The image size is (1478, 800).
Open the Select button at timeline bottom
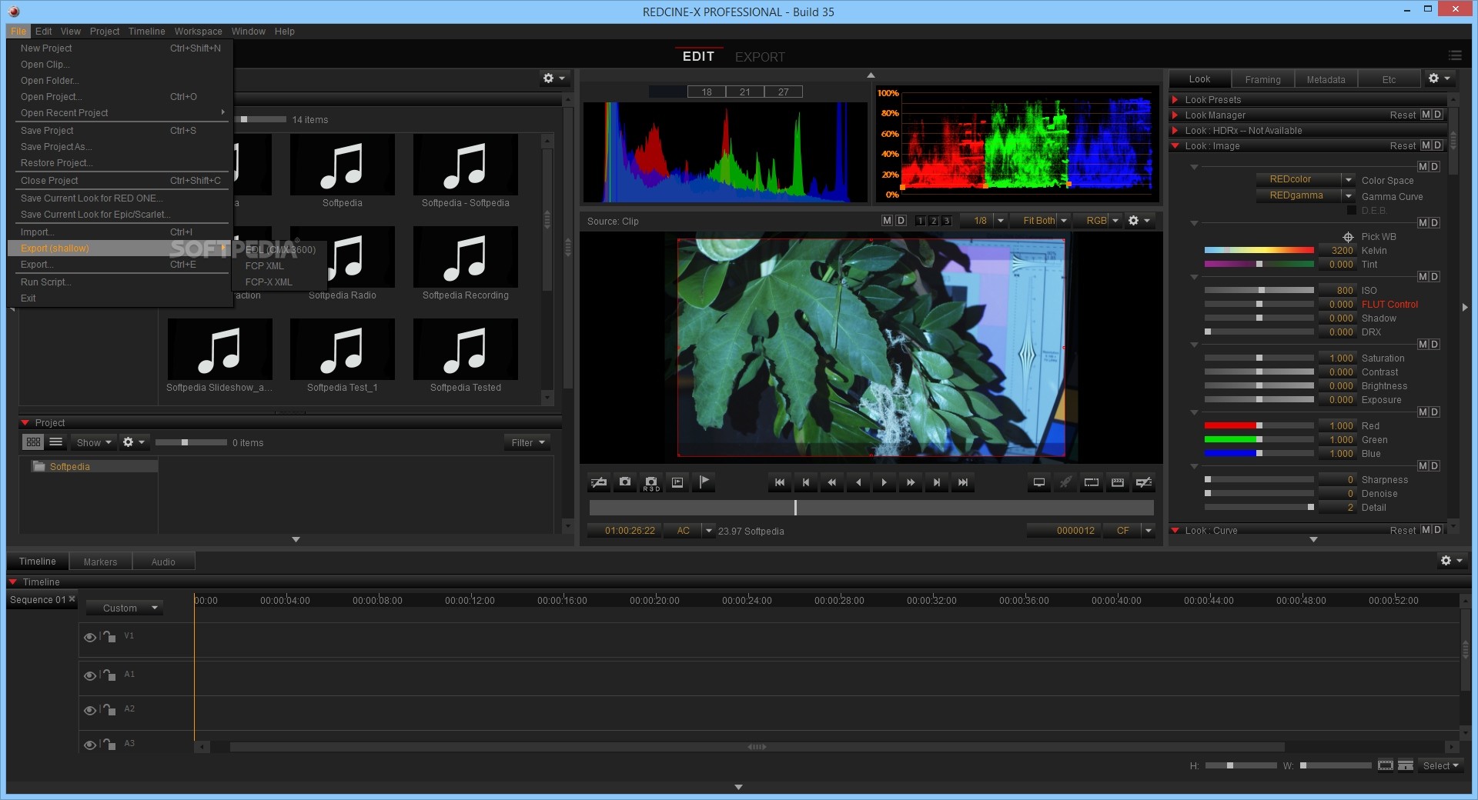[1440, 765]
